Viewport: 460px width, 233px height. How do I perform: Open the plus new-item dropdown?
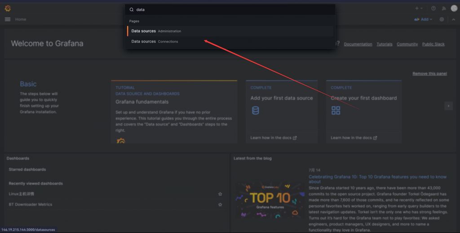pos(419,9)
